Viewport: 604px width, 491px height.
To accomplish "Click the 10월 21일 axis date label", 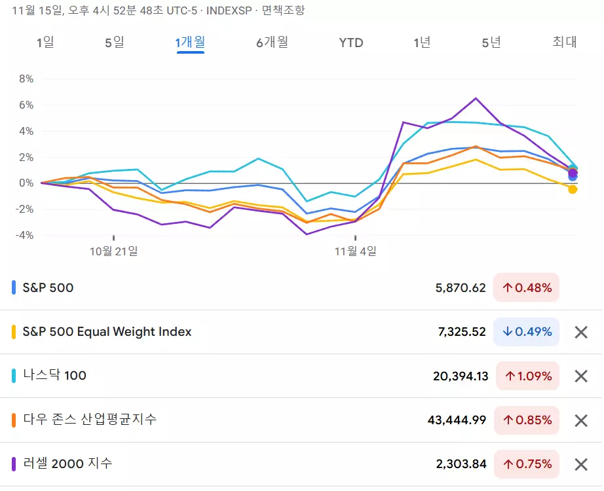I will click(x=113, y=251).
